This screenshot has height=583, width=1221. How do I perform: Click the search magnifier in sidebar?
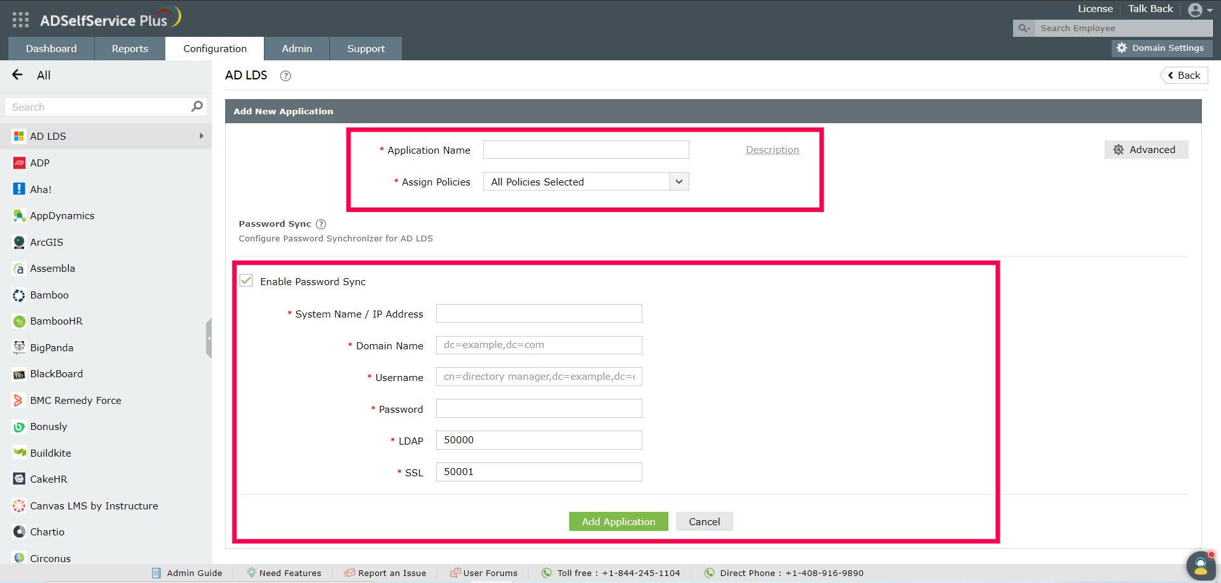pos(197,107)
